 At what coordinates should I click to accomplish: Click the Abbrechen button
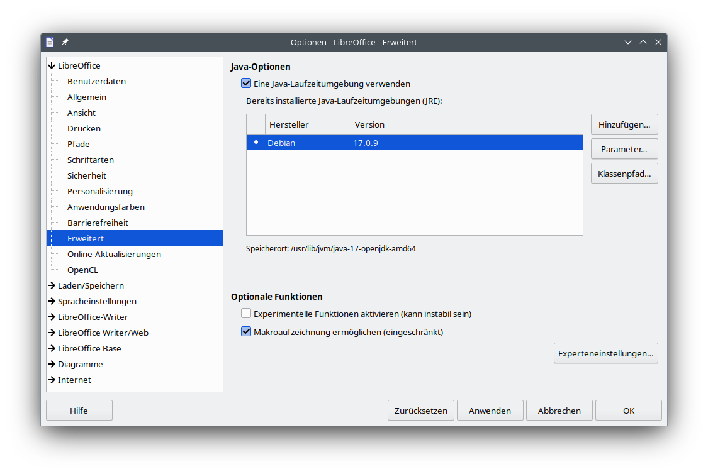pos(559,411)
